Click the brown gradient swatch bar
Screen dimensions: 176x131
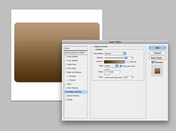click(114, 62)
